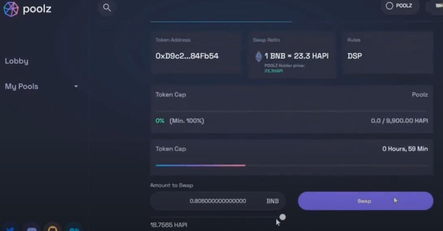
Task: Click the token address 0xD9c2...84Fb54
Action: pyautogui.click(x=187, y=56)
